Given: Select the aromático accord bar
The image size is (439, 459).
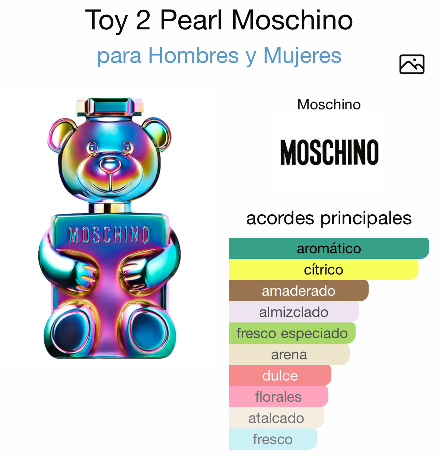Looking at the screenshot, I should [x=329, y=248].
